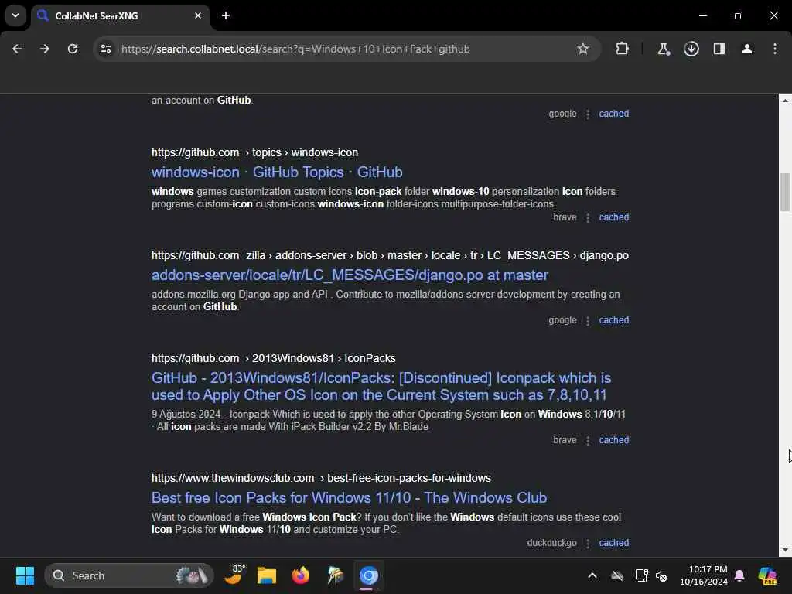The width and height of the screenshot is (792, 594).
Task: Open options menu beside brave on IconPacks result
Action: point(588,440)
